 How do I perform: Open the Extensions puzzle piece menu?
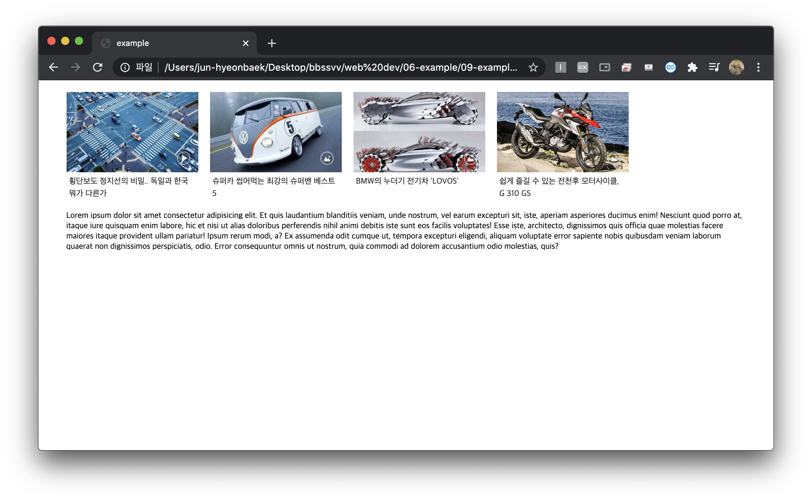click(692, 67)
